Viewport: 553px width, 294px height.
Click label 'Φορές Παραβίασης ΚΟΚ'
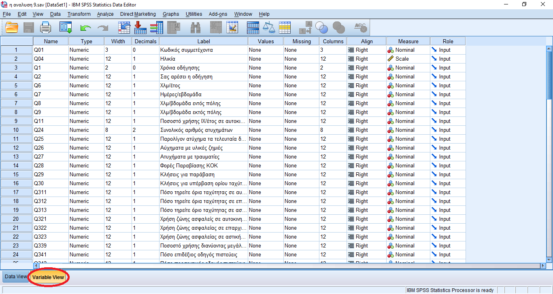(204, 166)
